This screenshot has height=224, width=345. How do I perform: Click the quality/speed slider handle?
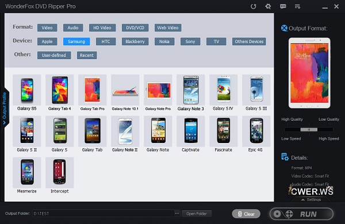point(309,130)
